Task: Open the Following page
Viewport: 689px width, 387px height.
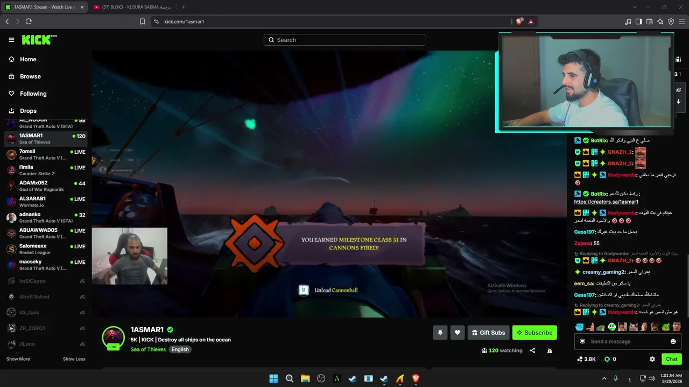Action: pyautogui.click(x=33, y=94)
